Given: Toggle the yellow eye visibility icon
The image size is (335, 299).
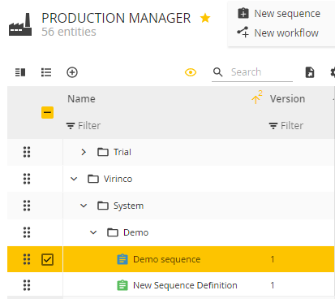Looking at the screenshot, I should (191, 72).
